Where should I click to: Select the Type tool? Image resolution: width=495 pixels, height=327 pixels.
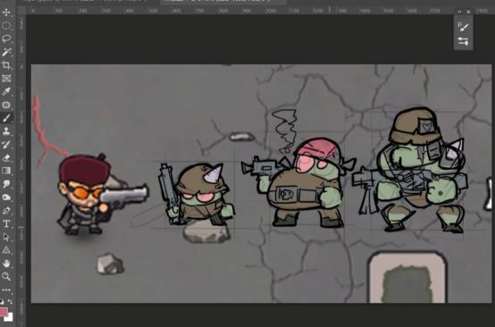6,223
